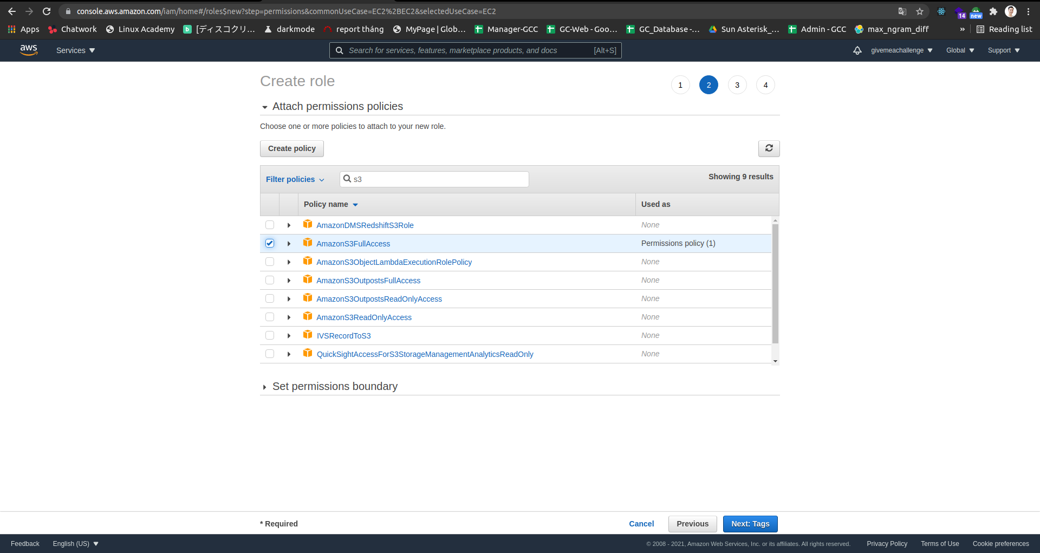1040x553 pixels.
Task: Open the Filter policies dropdown
Action: point(295,179)
